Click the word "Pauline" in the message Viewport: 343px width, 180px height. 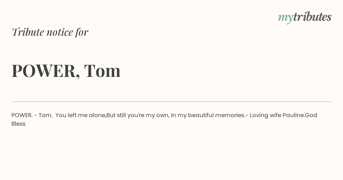293,115
